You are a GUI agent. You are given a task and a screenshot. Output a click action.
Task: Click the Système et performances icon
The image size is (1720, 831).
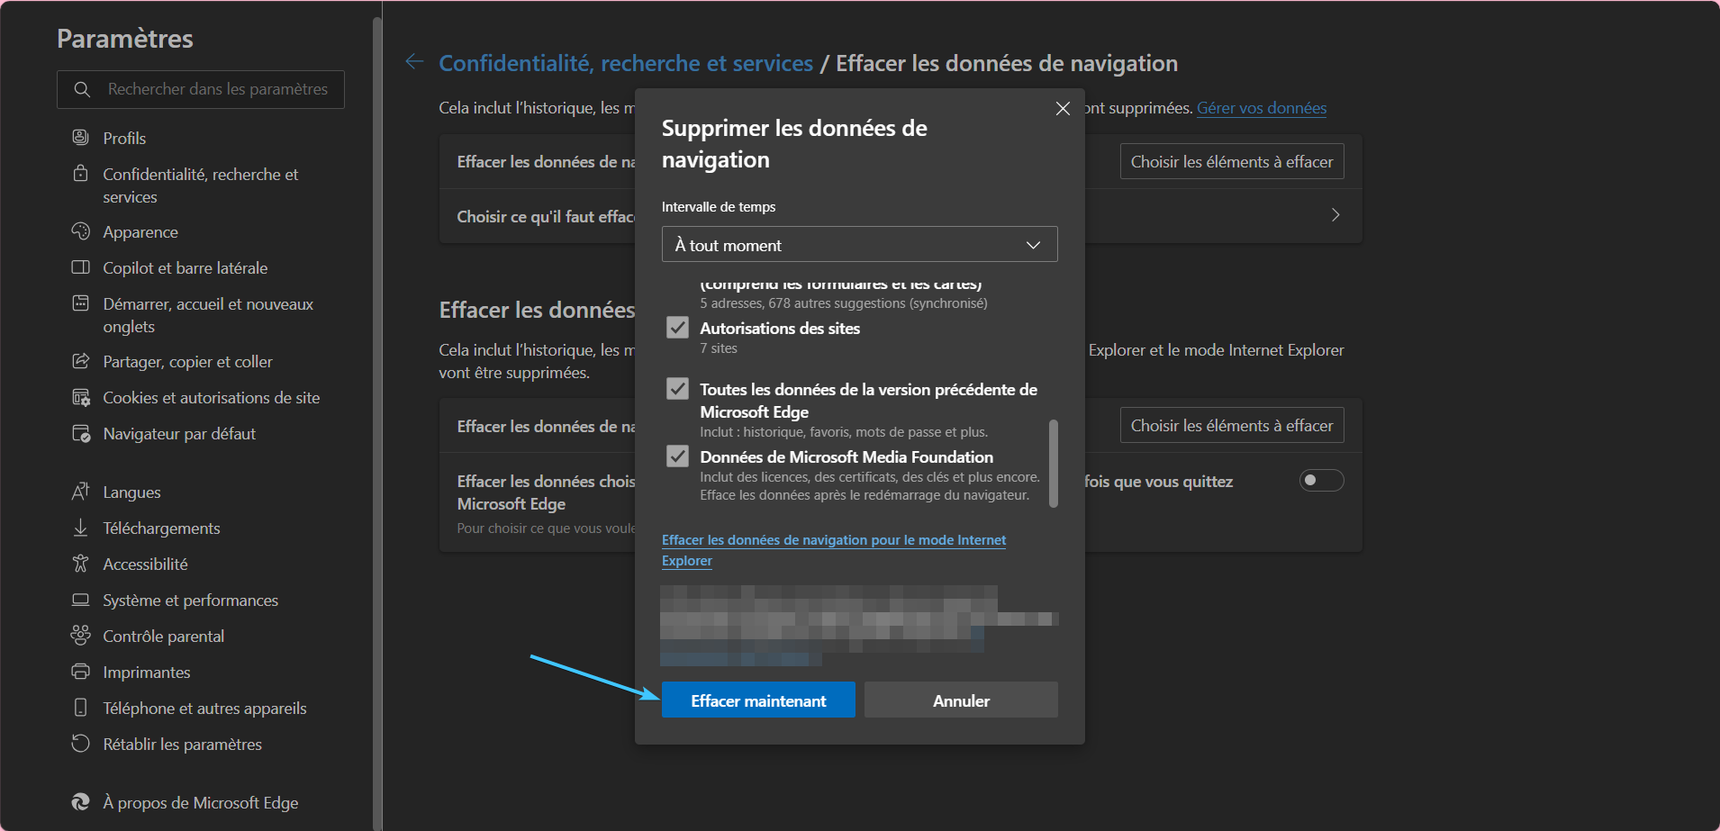(x=80, y=600)
